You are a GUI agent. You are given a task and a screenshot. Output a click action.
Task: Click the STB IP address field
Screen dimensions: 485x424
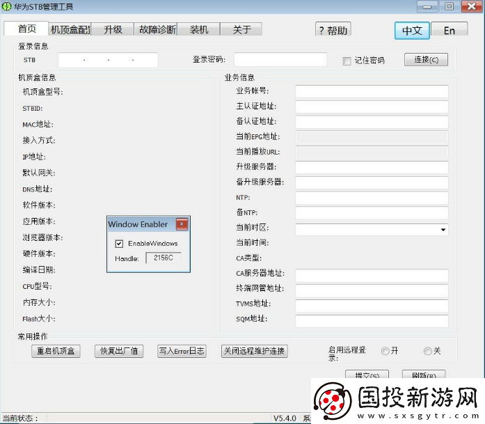108,60
